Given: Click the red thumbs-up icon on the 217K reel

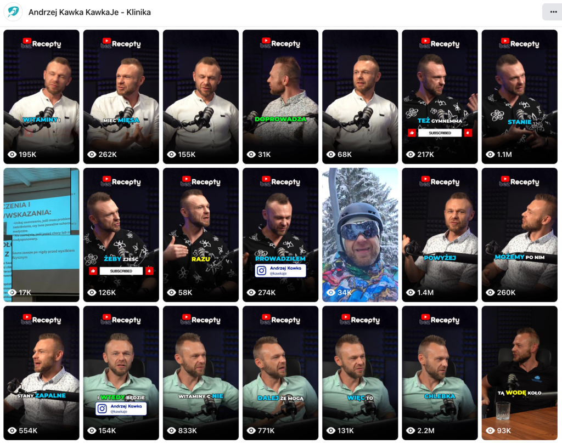Looking at the screenshot, I should point(412,133).
